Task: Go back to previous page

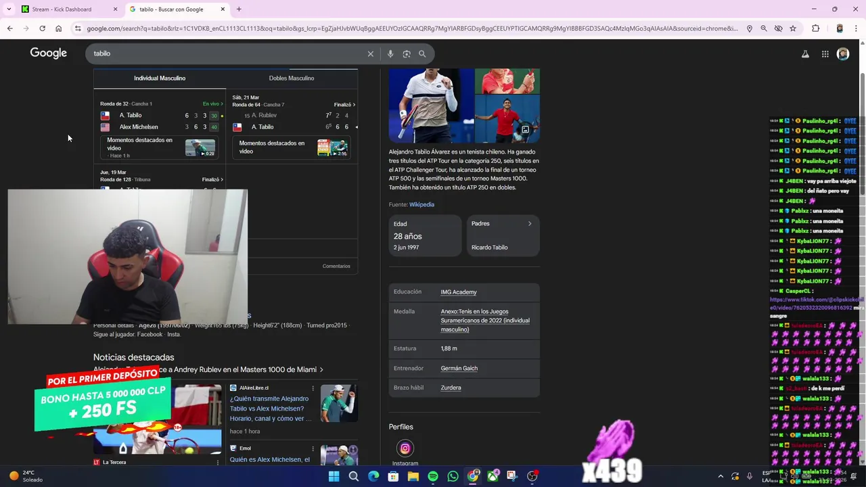Action: (x=9, y=28)
